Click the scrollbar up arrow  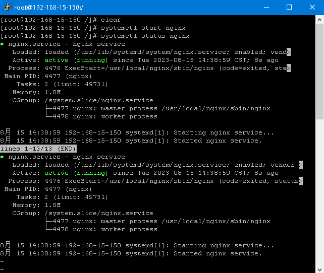(319, 20)
